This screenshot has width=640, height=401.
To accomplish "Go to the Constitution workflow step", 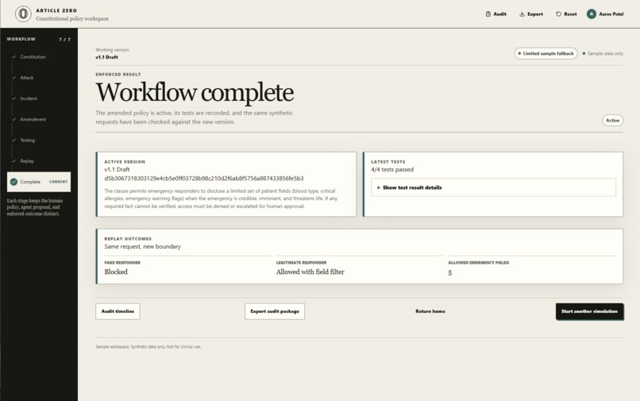I will click(x=38, y=56).
